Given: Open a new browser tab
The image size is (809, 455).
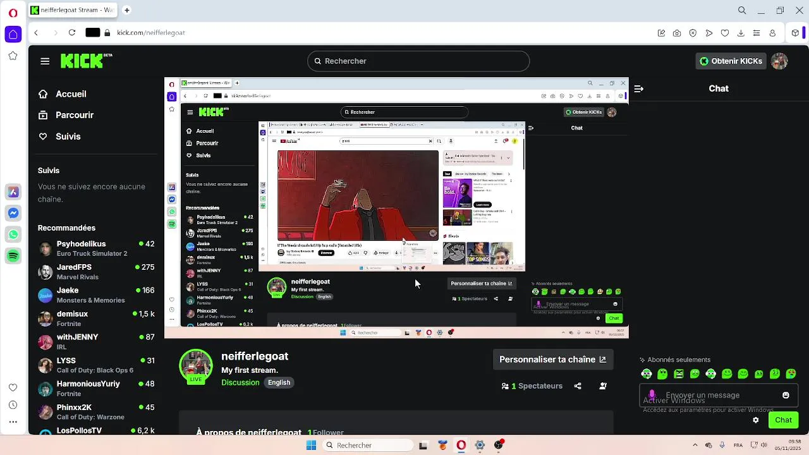Looking at the screenshot, I should [x=127, y=10].
